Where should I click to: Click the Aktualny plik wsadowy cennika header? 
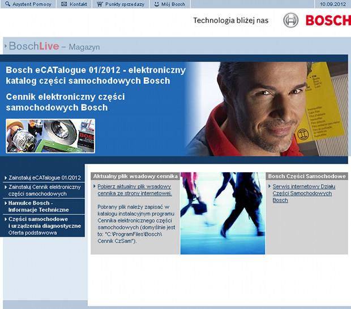coord(135,176)
